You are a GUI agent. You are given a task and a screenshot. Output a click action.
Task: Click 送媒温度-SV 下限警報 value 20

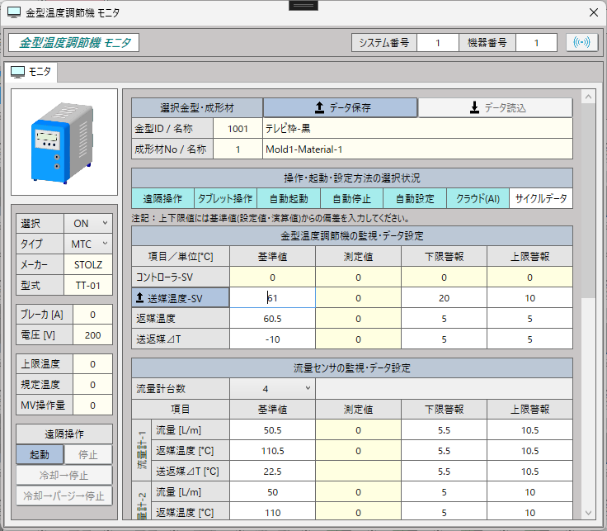coord(444,298)
